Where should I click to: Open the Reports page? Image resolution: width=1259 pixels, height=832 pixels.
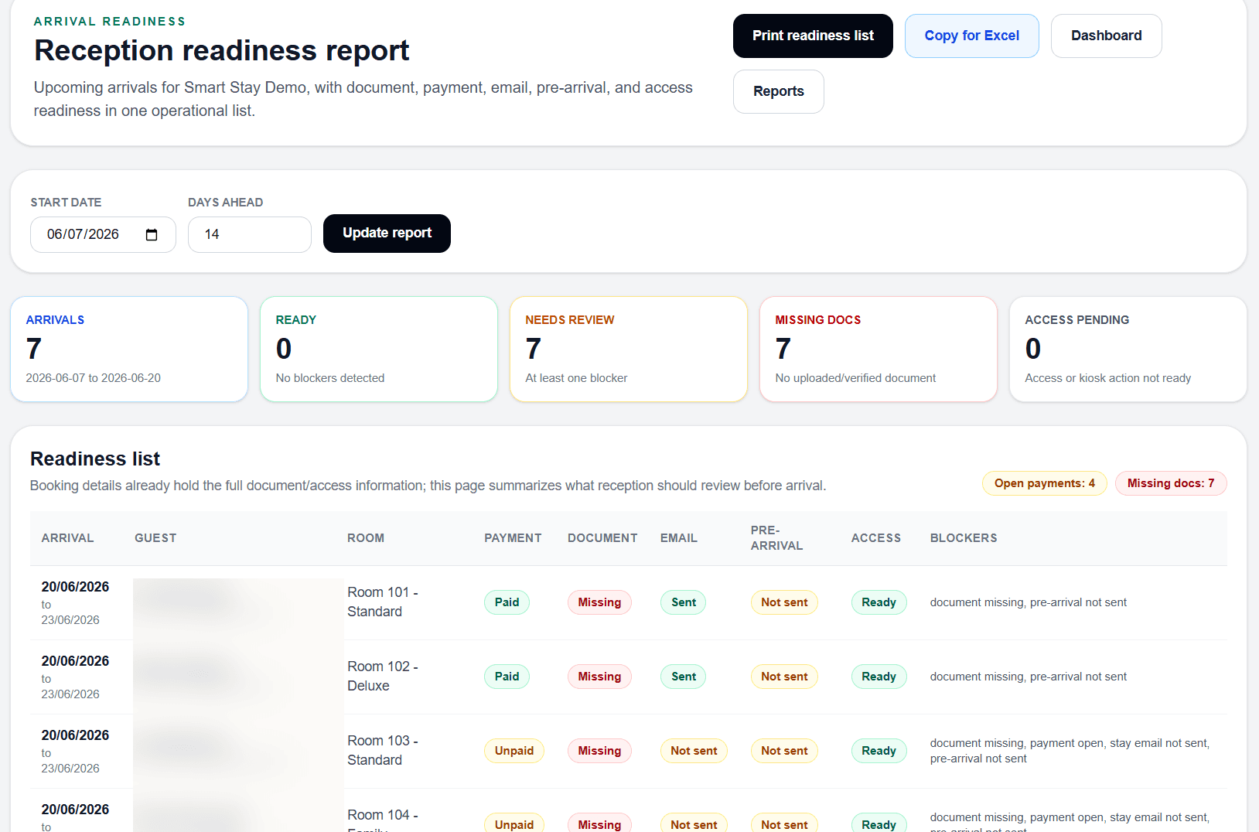point(779,91)
